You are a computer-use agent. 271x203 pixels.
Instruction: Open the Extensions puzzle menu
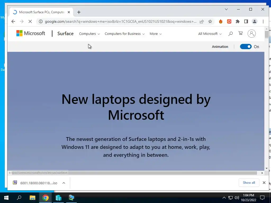click(238, 21)
